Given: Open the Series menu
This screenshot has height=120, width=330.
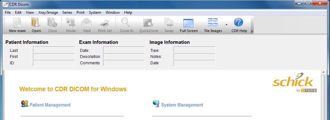Looking at the screenshot, I should [67, 12].
